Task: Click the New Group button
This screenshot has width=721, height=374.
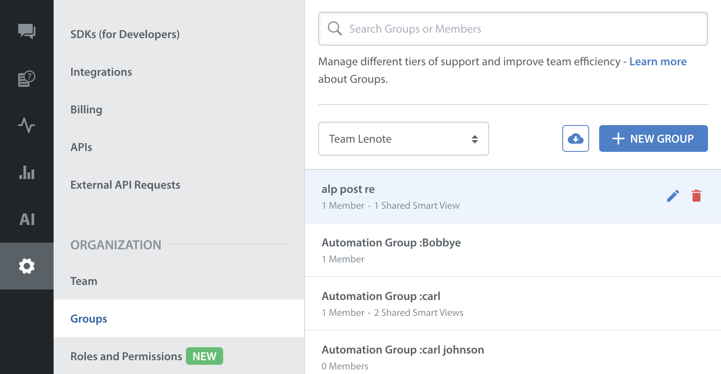Action: point(653,138)
